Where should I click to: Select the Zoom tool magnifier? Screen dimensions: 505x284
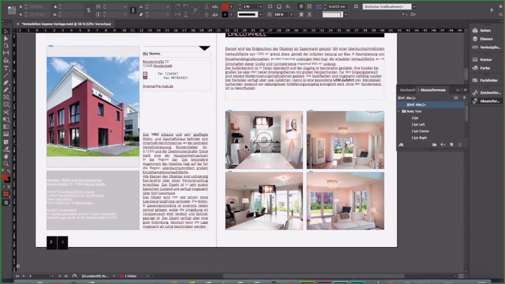[x=6, y=163]
